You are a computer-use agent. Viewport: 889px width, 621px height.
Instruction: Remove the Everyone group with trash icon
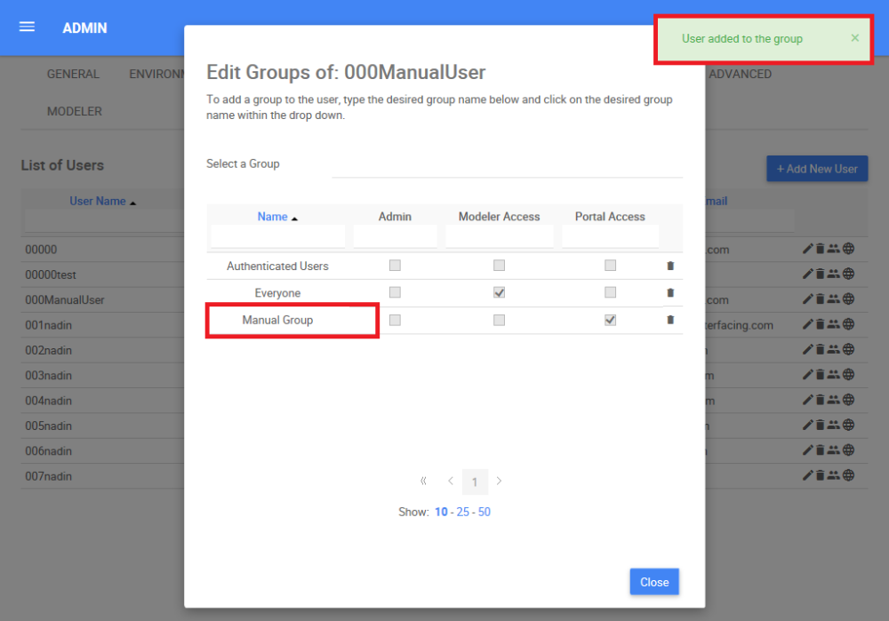(670, 293)
